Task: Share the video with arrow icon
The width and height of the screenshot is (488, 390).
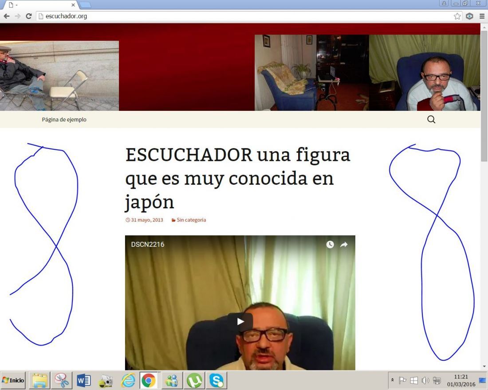Action: [343, 245]
